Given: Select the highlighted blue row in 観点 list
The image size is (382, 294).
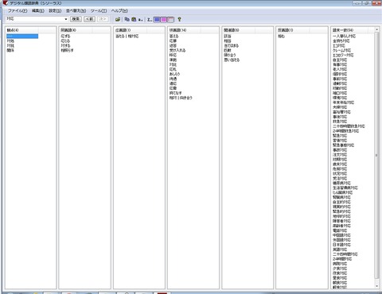Looking at the screenshot, I should 22,36.
